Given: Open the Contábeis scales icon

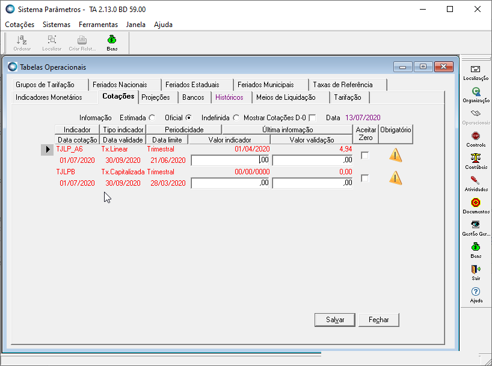Looking at the screenshot, I should point(476,162).
